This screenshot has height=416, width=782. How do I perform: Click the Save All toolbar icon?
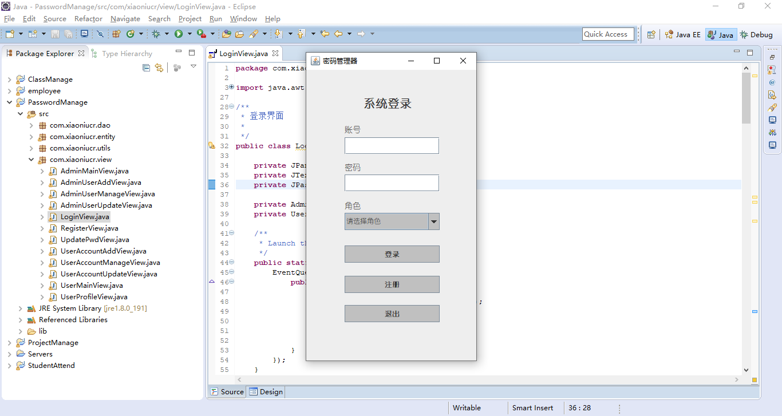point(68,34)
